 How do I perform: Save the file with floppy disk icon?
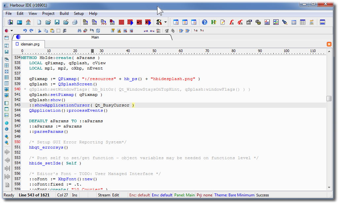click(57, 22)
